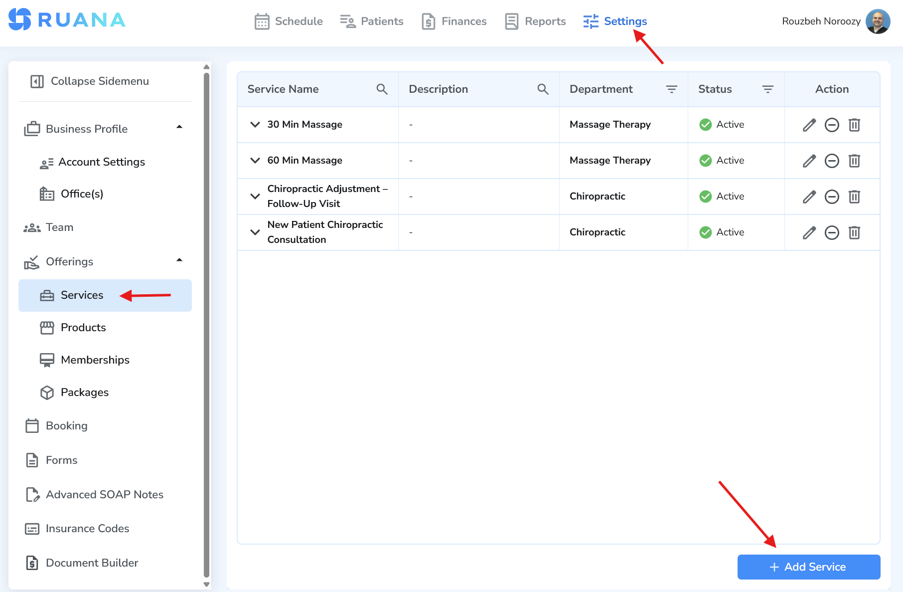Expand the 60 Min Massage row

255,160
